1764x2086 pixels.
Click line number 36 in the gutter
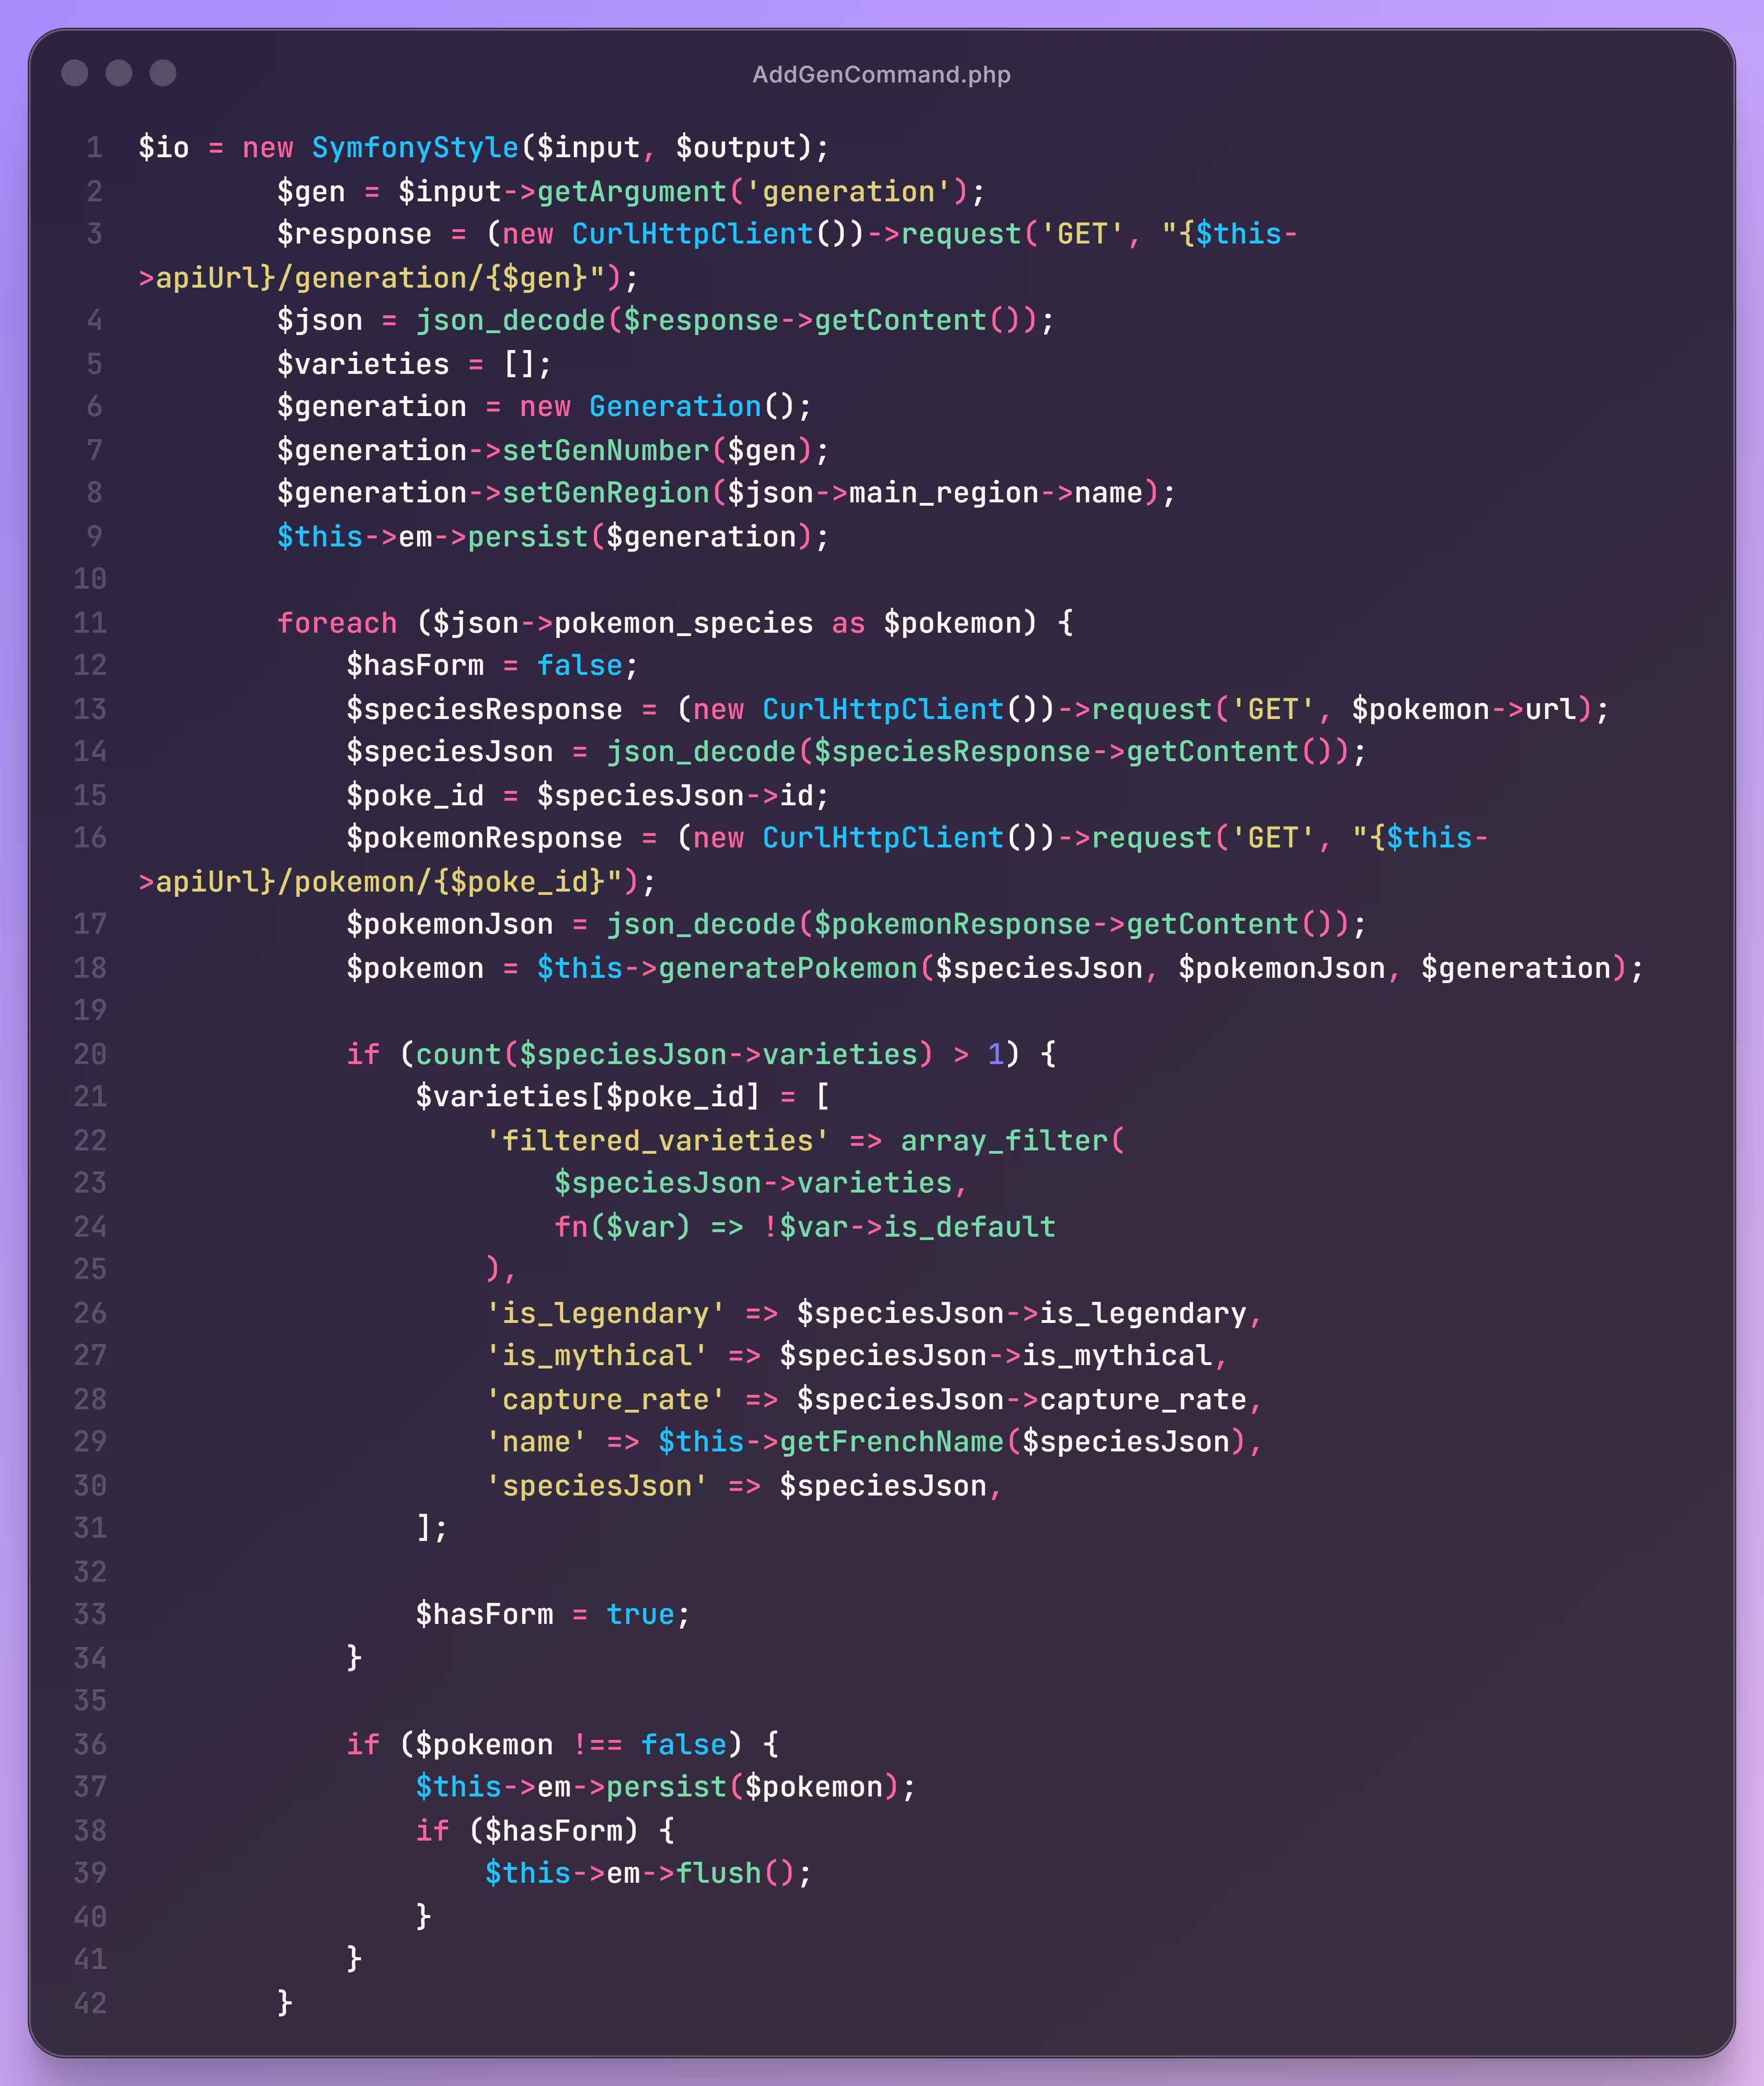(90, 1745)
